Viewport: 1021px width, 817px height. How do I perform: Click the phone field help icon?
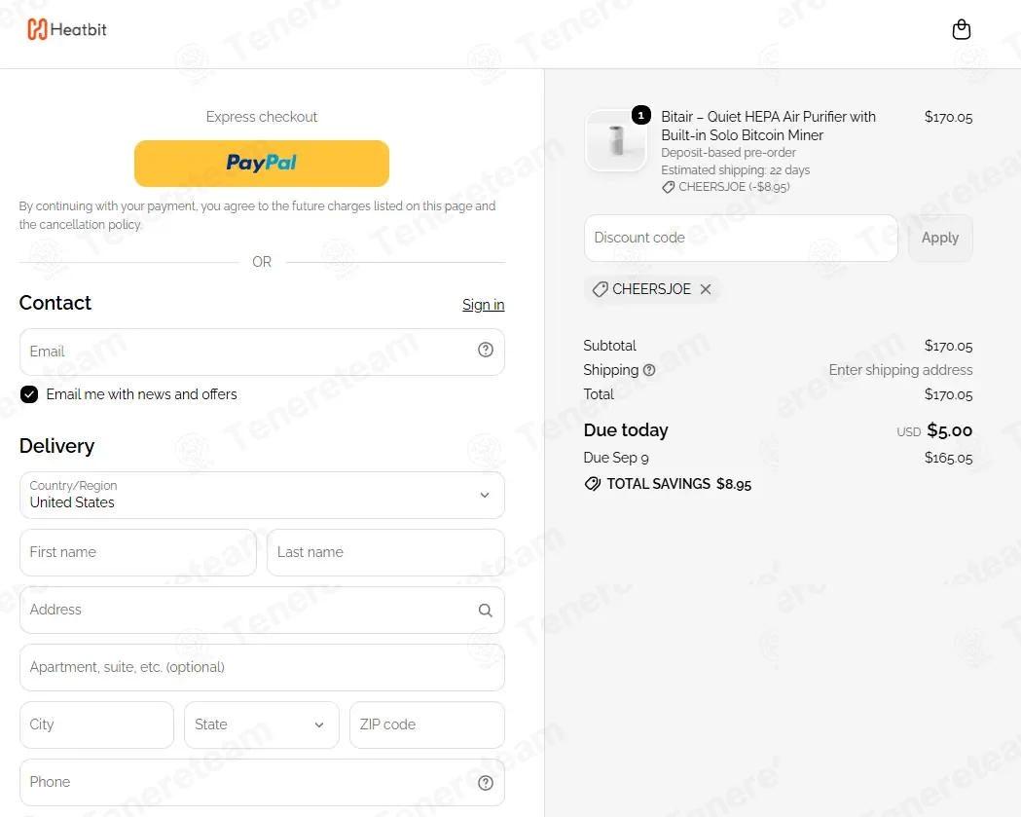[x=485, y=783]
